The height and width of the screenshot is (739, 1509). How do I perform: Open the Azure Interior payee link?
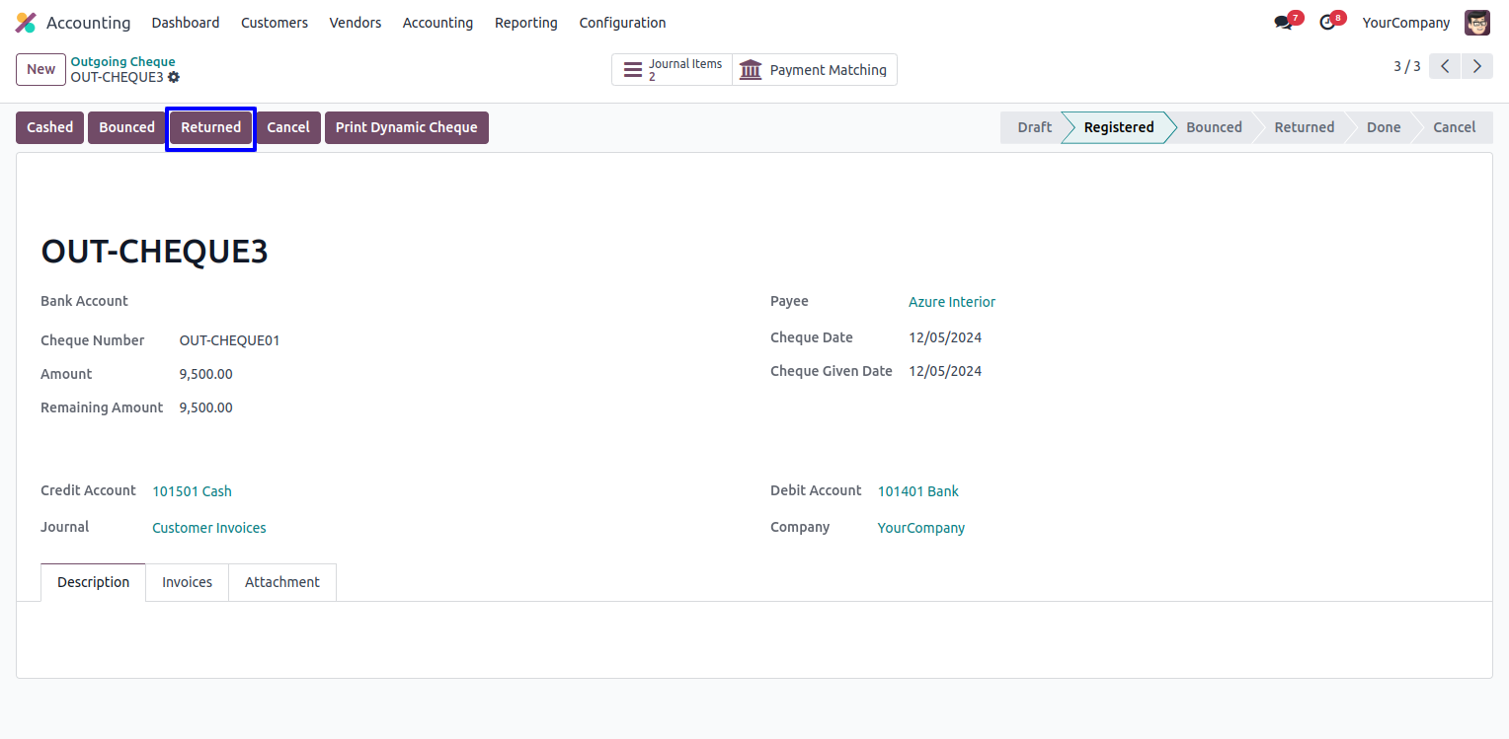[x=951, y=302]
